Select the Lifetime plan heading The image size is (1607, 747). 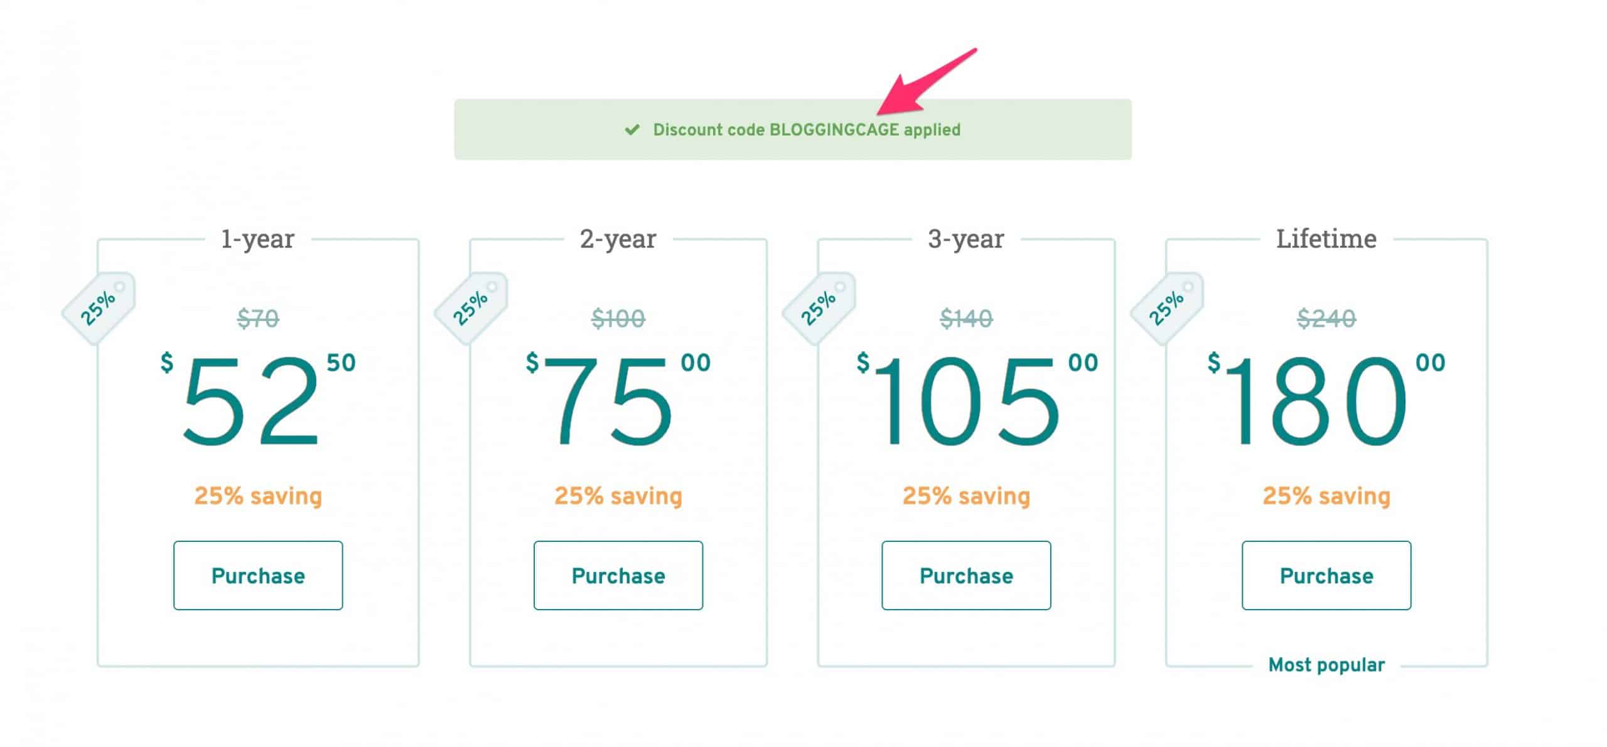coord(1326,238)
